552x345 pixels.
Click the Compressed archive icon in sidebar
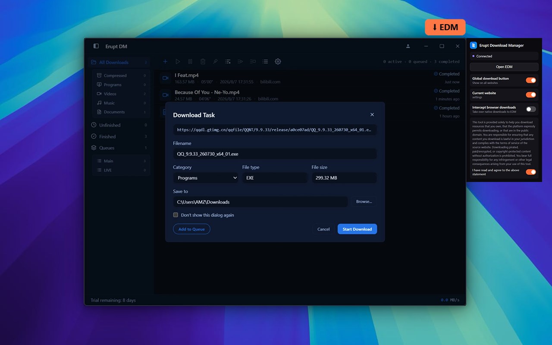(99, 75)
